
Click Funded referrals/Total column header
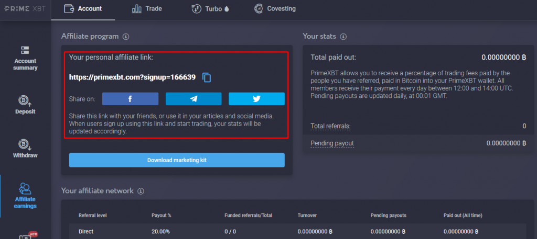(248, 215)
